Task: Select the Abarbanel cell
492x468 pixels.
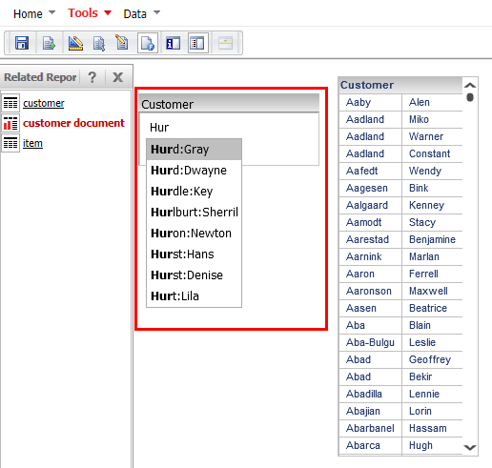Action: pyautogui.click(x=370, y=428)
